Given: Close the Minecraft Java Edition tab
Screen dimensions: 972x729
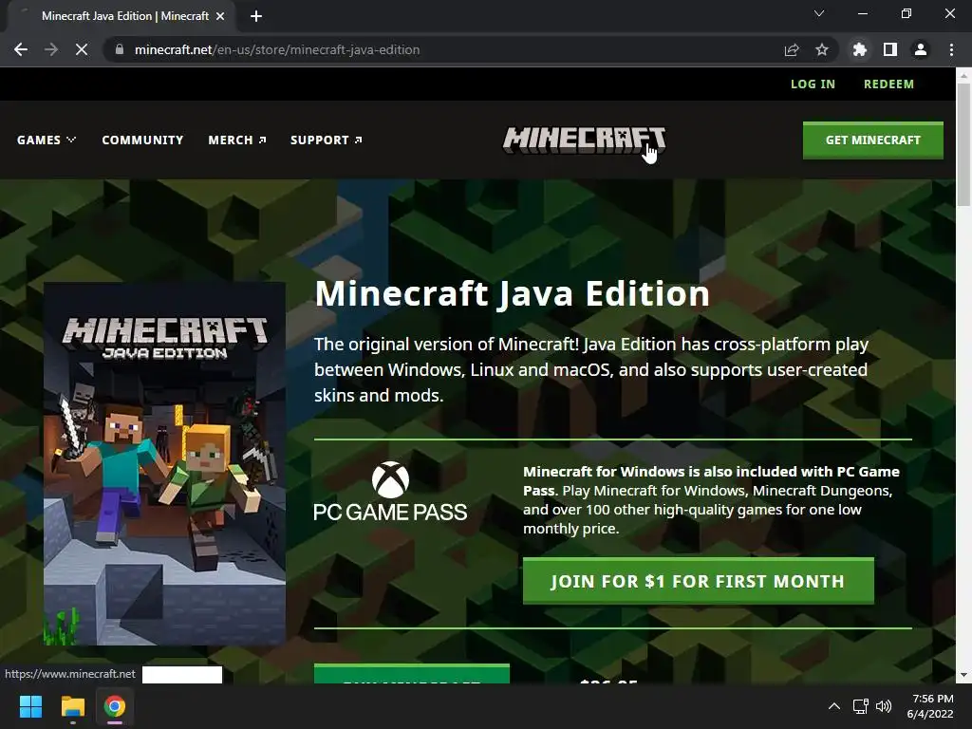Looking at the screenshot, I should pos(220,16).
